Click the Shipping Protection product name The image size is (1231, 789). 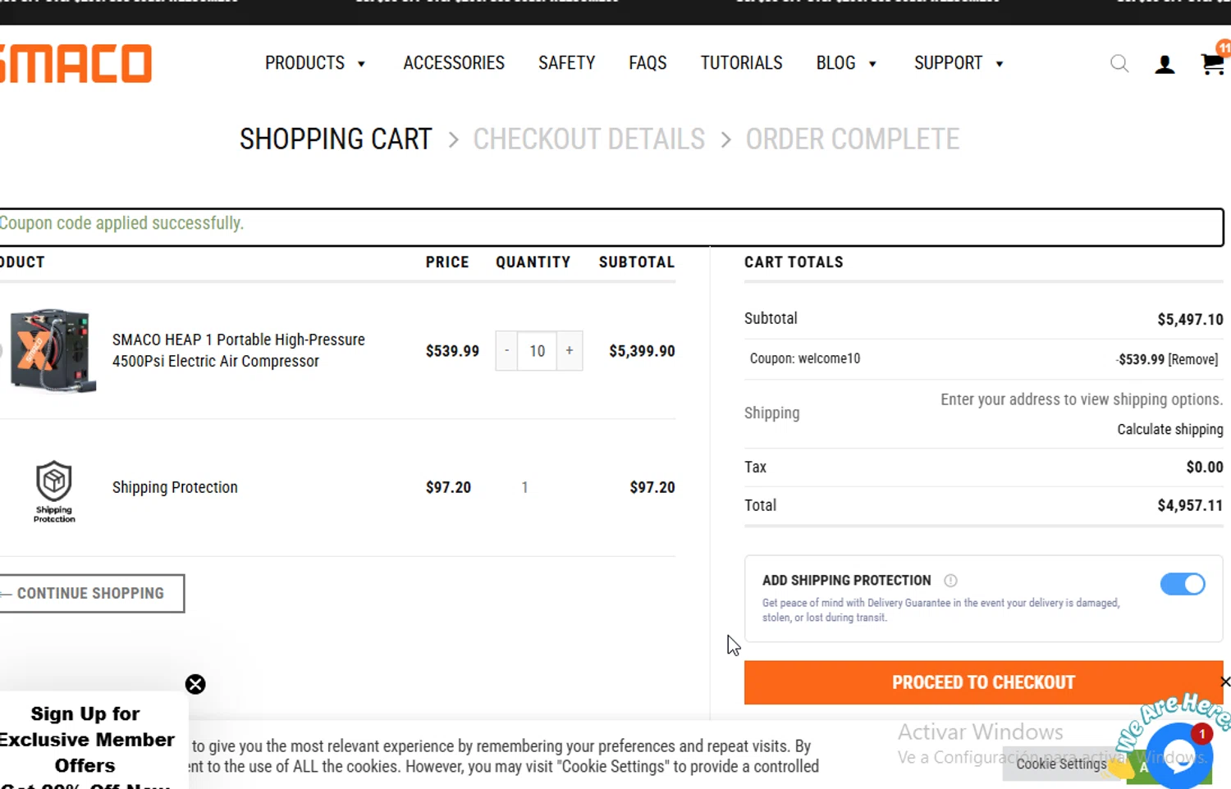[175, 487]
